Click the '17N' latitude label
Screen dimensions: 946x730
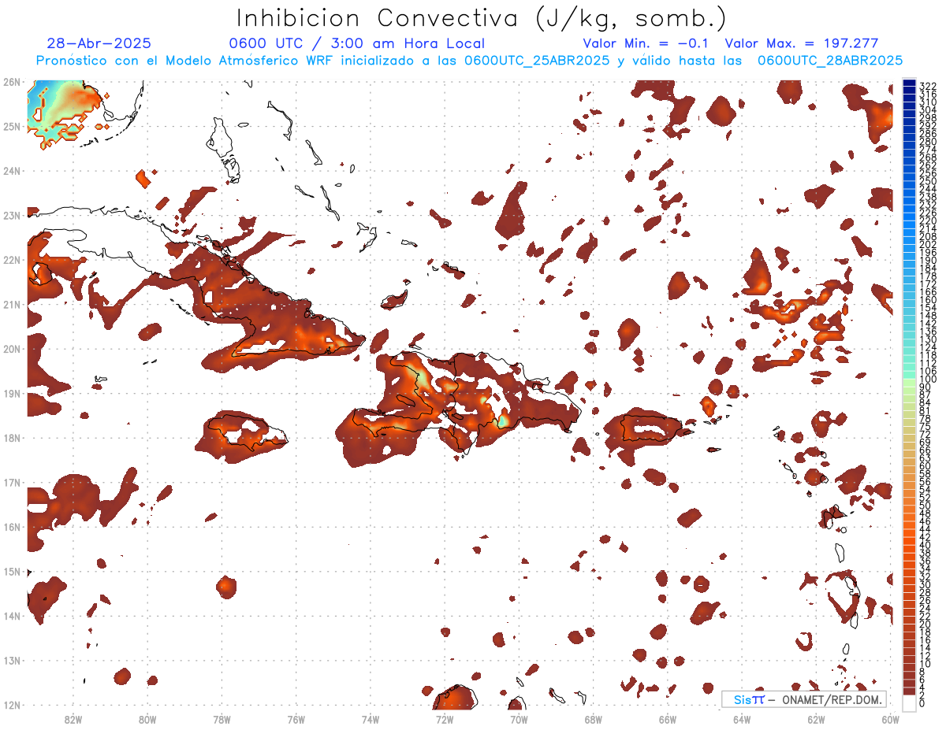(x=11, y=482)
